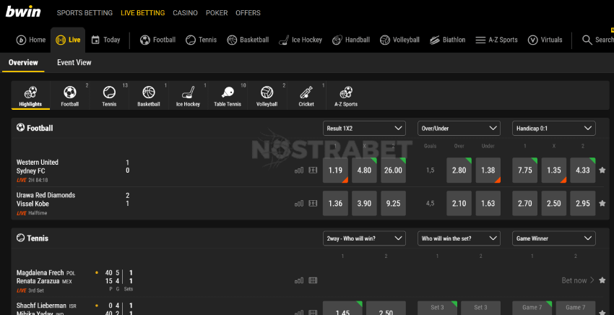Open Tennis in the top navigation bar
This screenshot has width=614, height=315.
[202, 40]
